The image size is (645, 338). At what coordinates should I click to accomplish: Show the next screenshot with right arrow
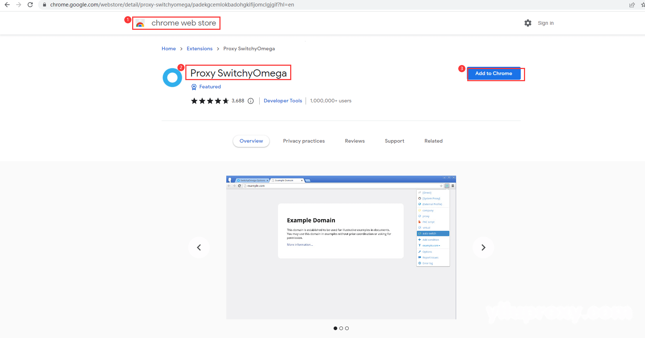[x=483, y=247]
